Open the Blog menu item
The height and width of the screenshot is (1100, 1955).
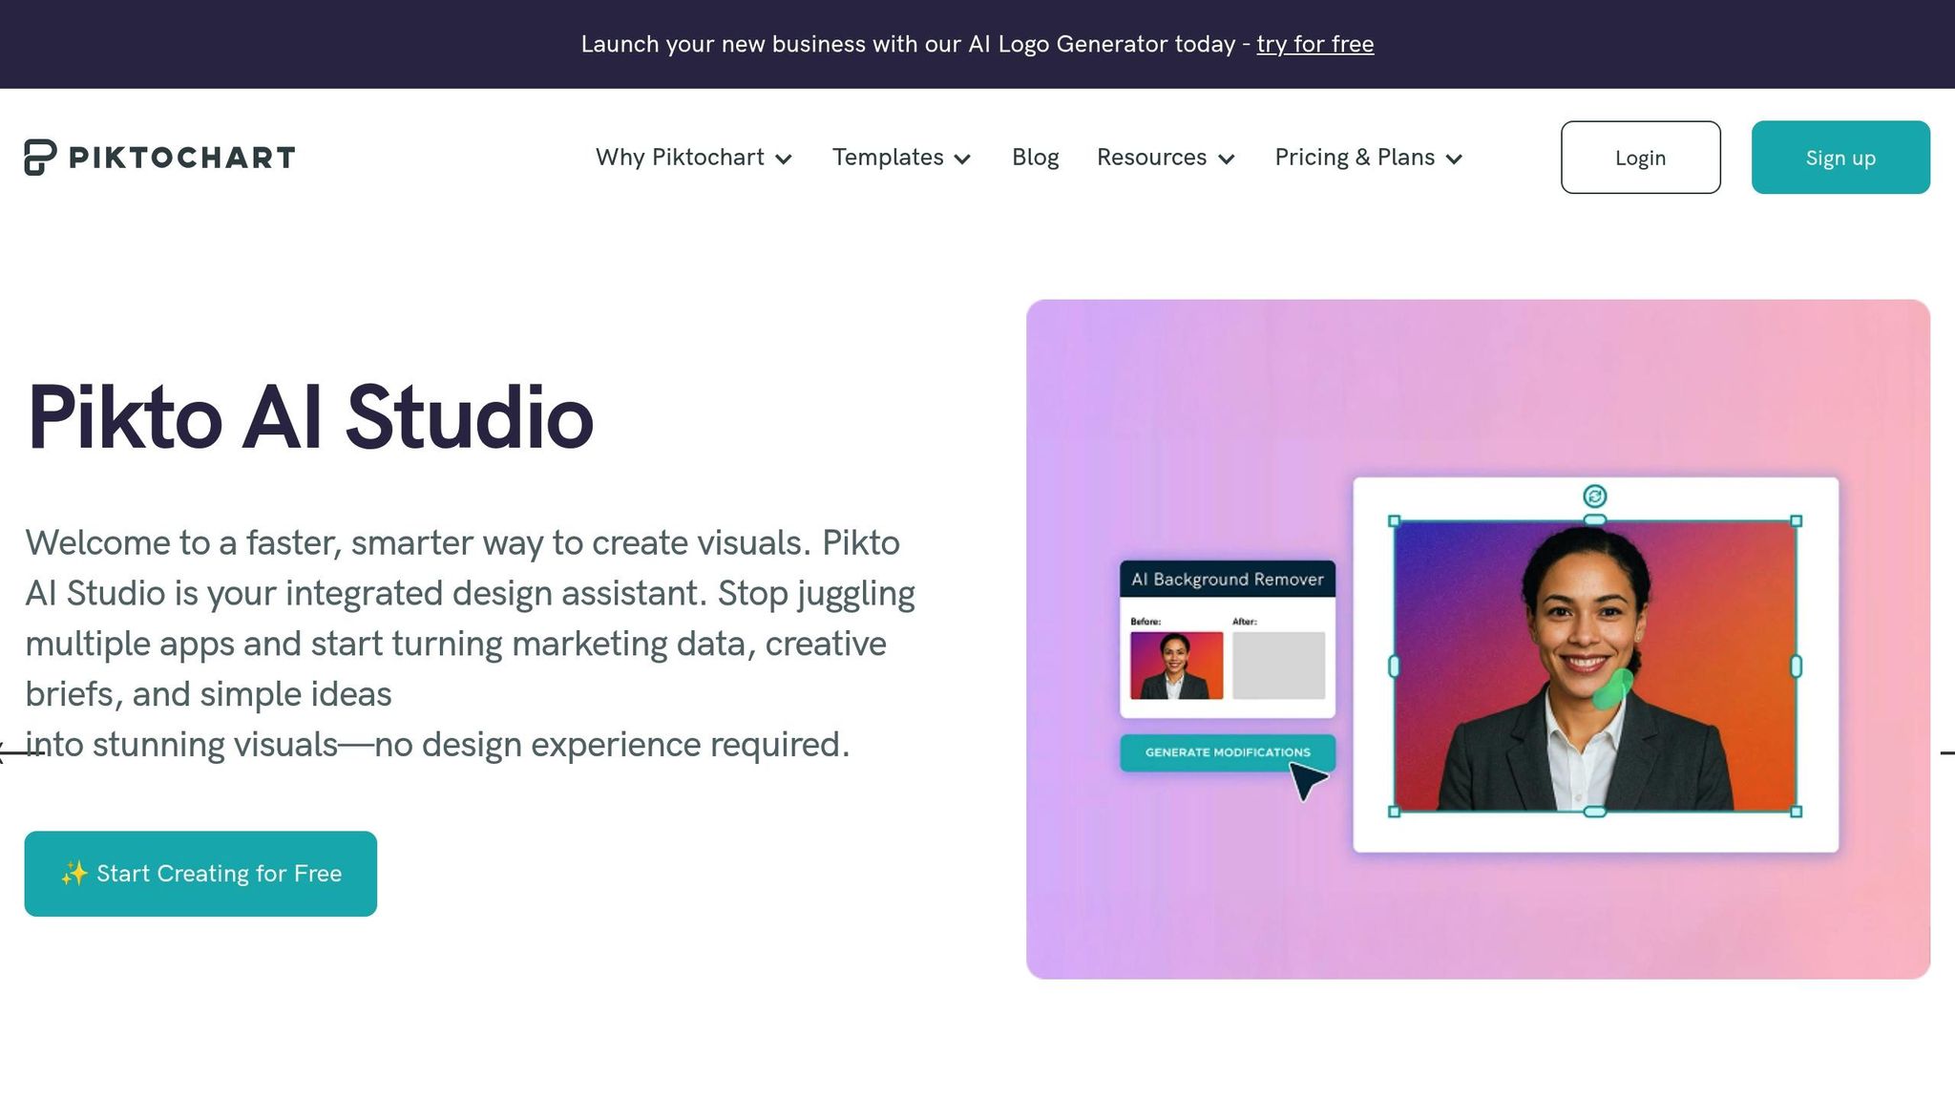[1035, 158]
